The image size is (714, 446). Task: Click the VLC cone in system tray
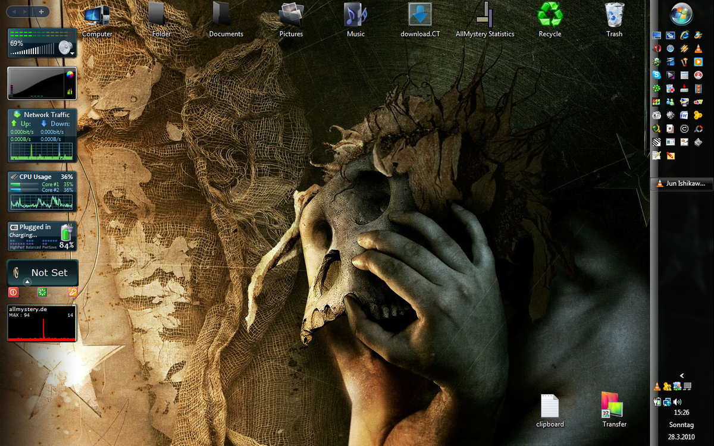(x=656, y=387)
